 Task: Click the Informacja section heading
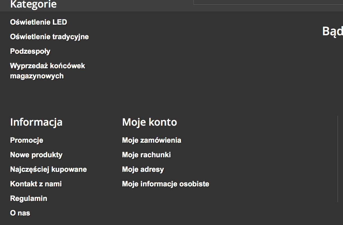click(x=36, y=122)
